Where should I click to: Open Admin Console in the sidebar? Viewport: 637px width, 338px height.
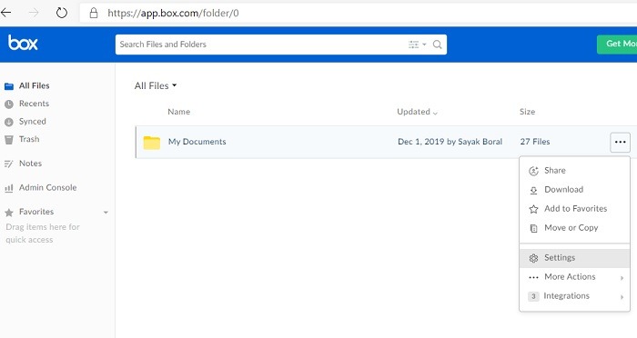point(48,187)
